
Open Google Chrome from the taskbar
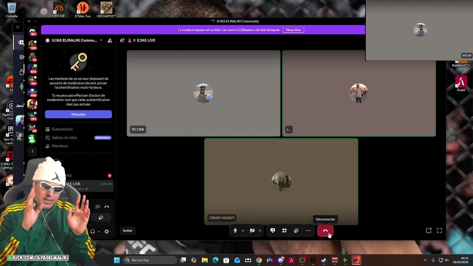(x=259, y=260)
